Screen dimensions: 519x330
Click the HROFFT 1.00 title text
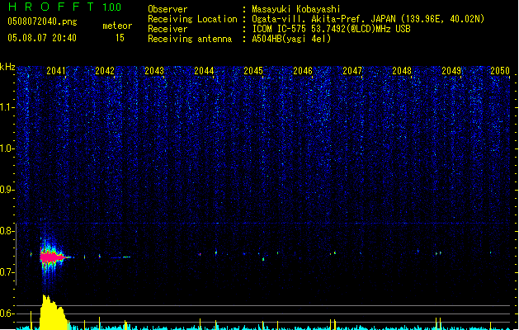coord(65,7)
